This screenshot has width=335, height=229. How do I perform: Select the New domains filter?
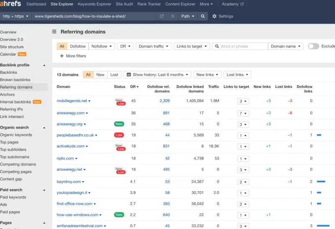(x=100, y=75)
